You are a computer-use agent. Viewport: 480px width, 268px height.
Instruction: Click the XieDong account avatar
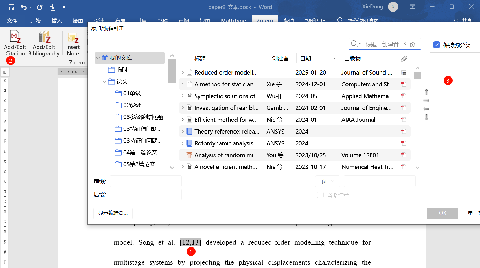pos(393,7)
